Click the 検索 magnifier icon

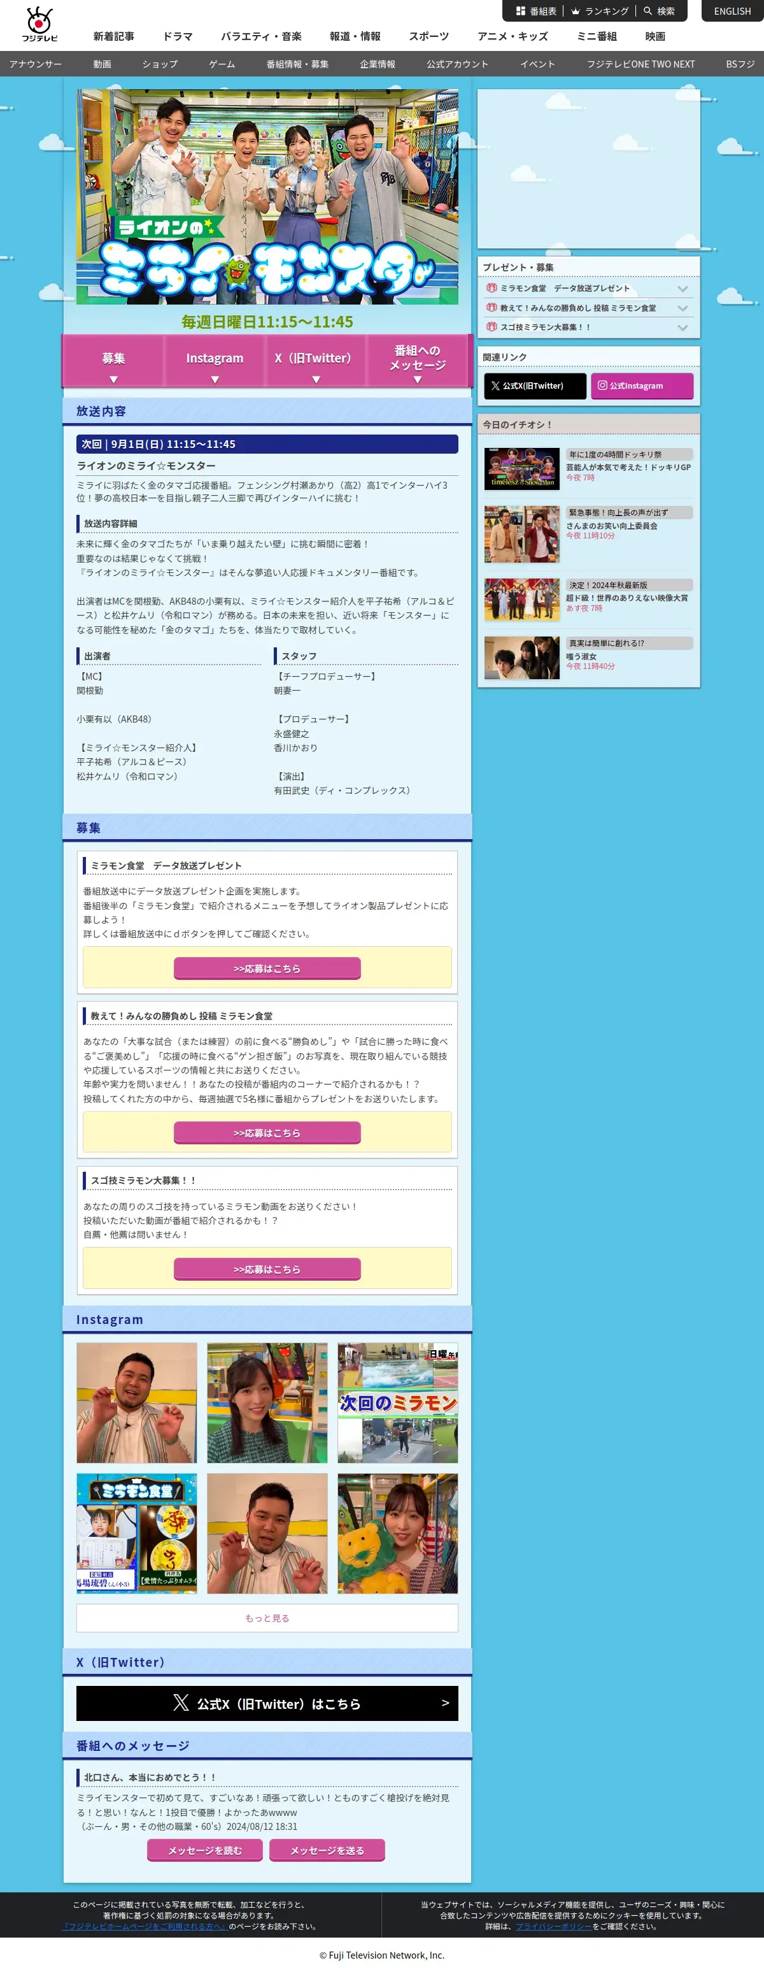coord(647,11)
